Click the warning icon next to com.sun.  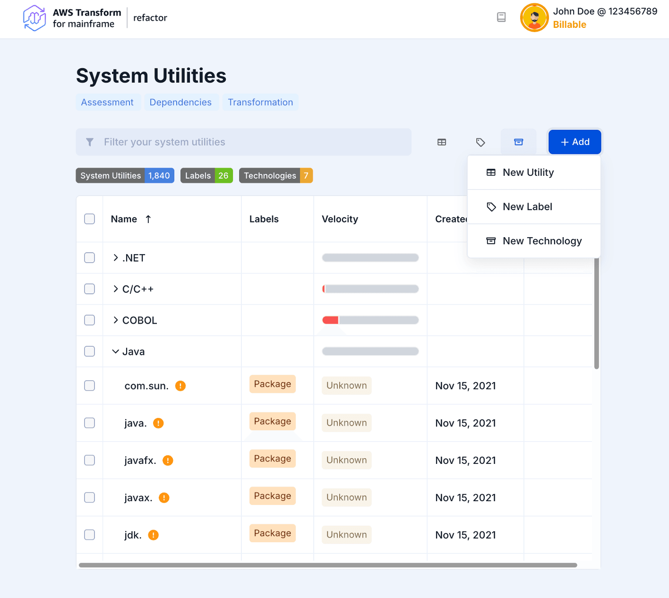click(180, 385)
